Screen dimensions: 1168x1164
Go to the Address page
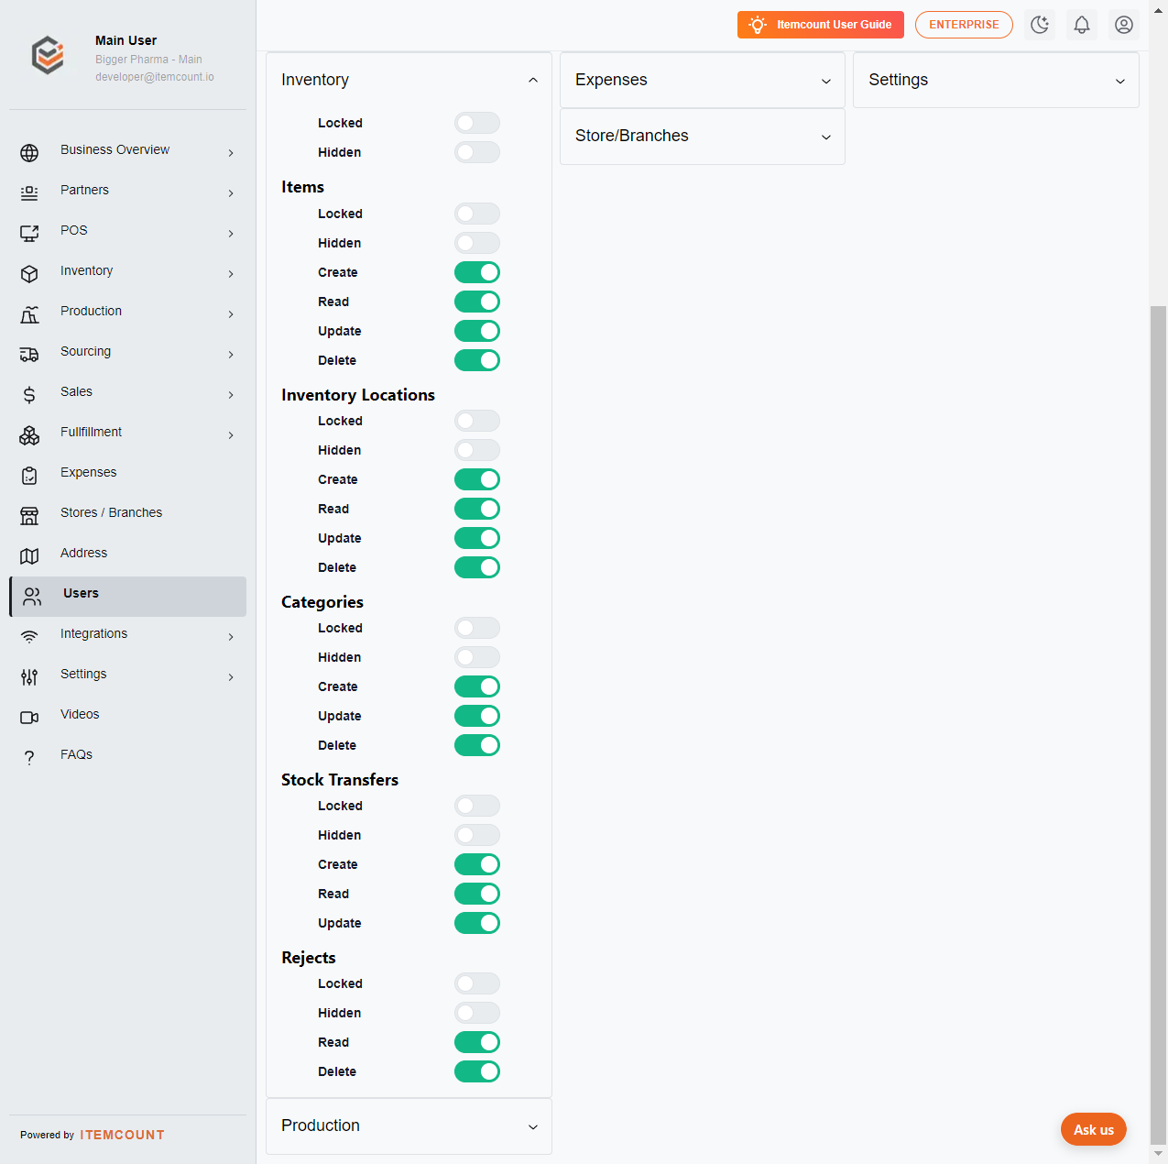point(127,555)
